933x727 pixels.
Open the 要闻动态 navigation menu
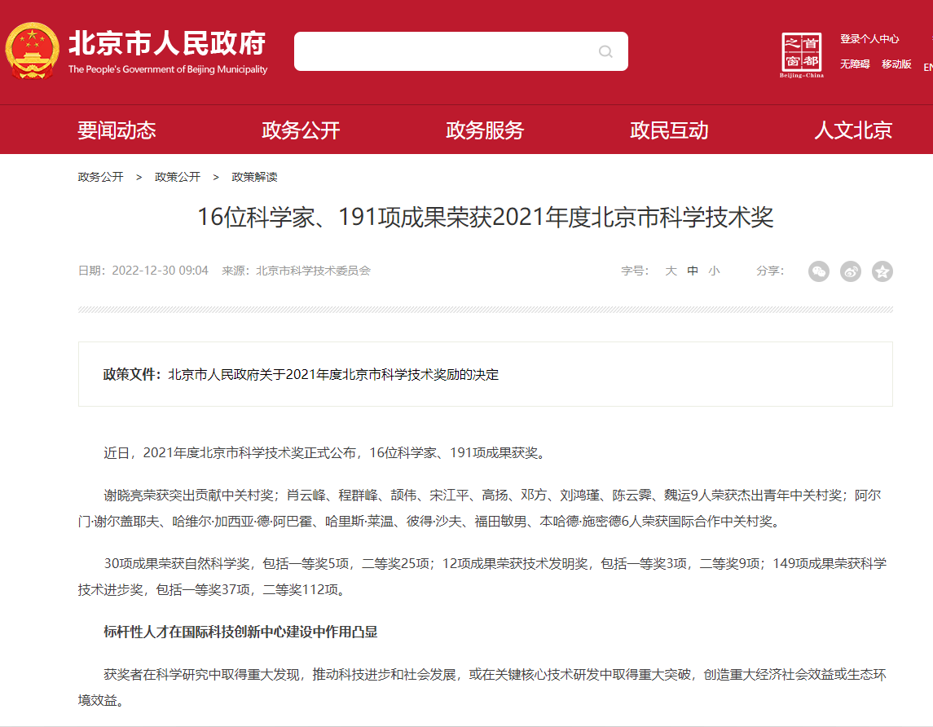pyautogui.click(x=117, y=130)
